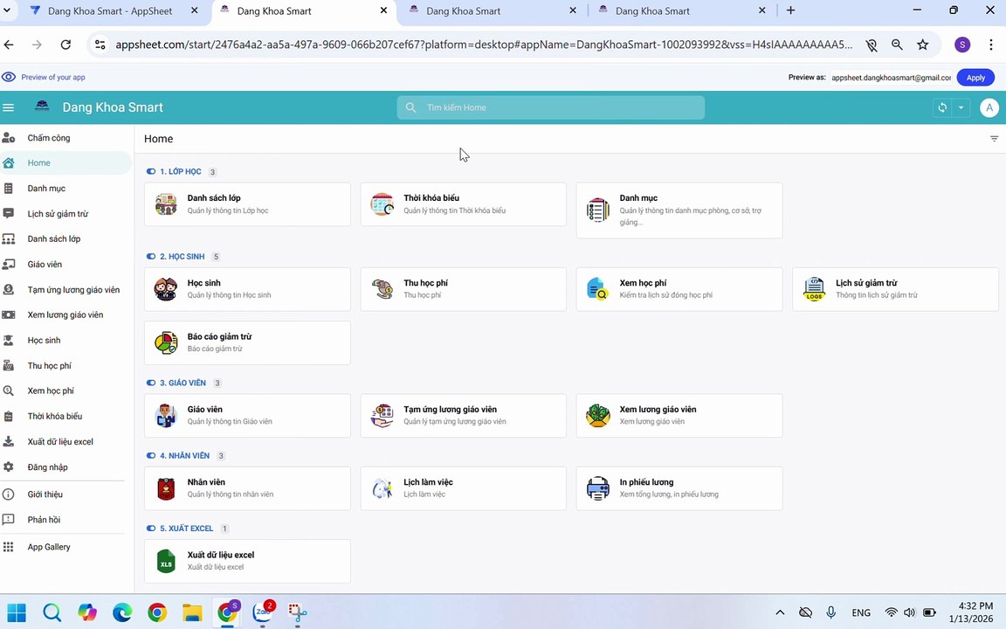The width and height of the screenshot is (1006, 629).
Task: Open Tạm ứng lương giáo viên card icon
Action: [382, 415]
